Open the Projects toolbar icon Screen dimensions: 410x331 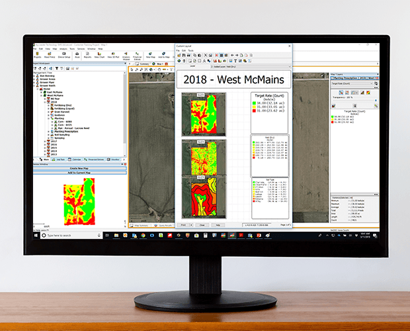pyautogui.click(x=37, y=54)
